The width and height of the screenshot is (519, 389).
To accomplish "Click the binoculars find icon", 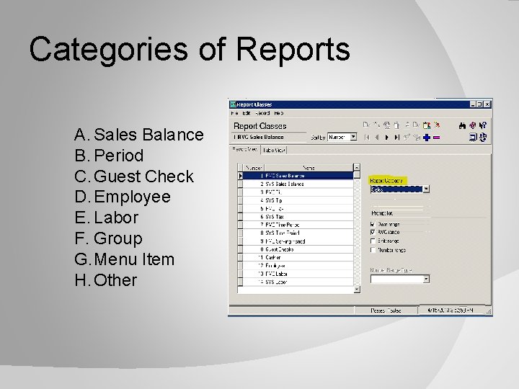I will pos(462,125).
